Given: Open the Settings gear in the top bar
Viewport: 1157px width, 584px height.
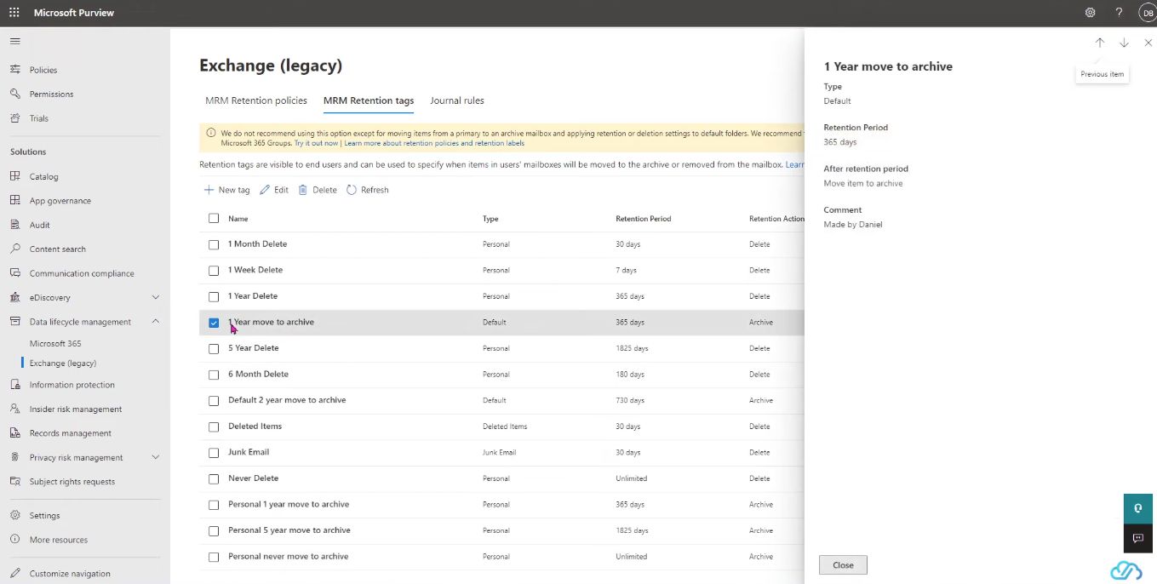Looking at the screenshot, I should 1090,12.
